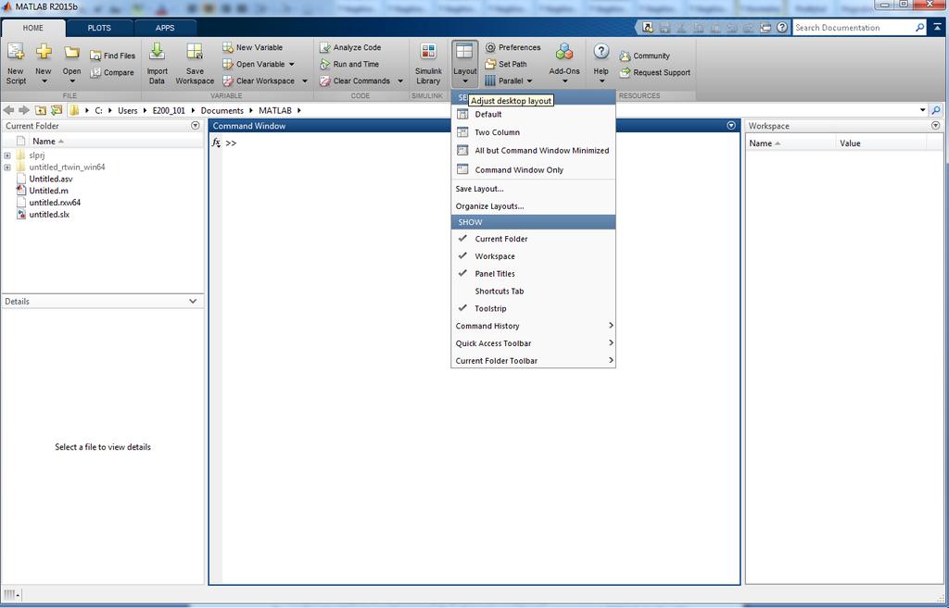Open Workspace panel actions menu
The height and width of the screenshot is (608, 949).
(936, 126)
